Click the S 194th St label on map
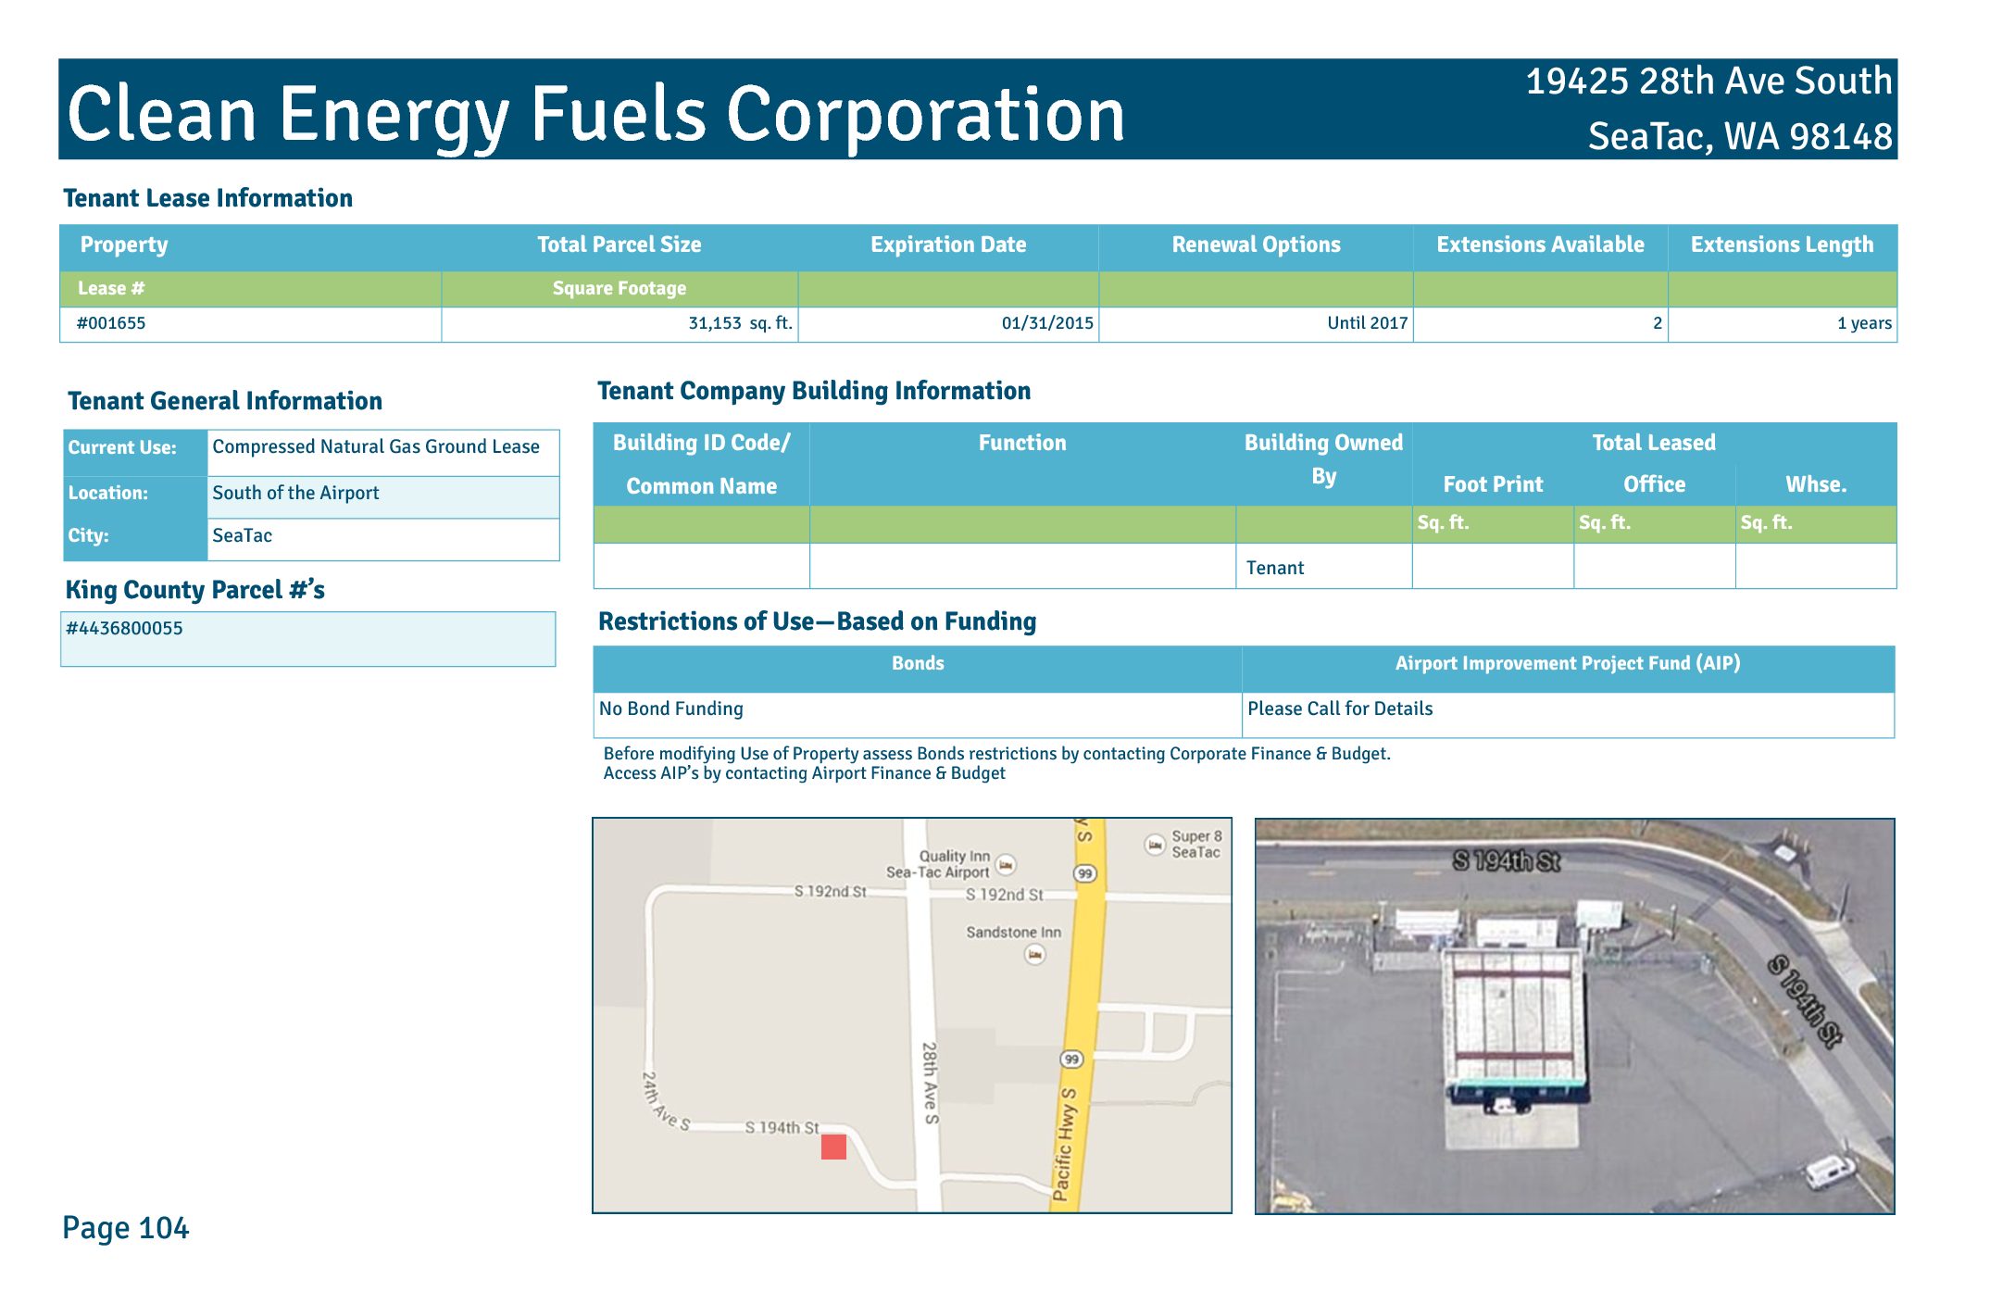The width and height of the screenshot is (2015, 1304). click(x=782, y=1127)
